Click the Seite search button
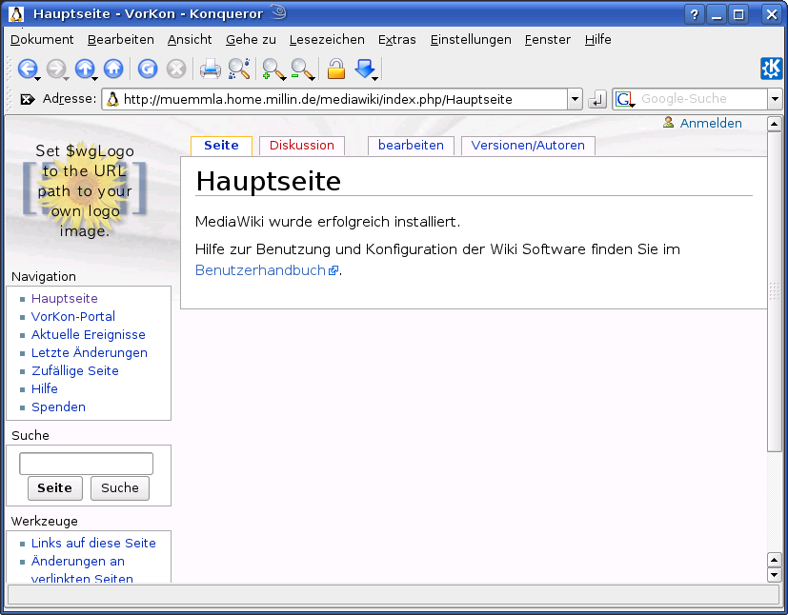This screenshot has height=615, width=788. [54, 488]
